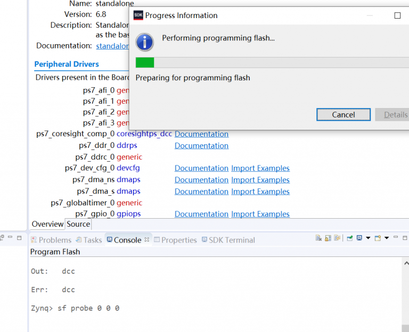Maximize the Progress Information dialog
The image size is (409, 332).
tap(397, 15)
